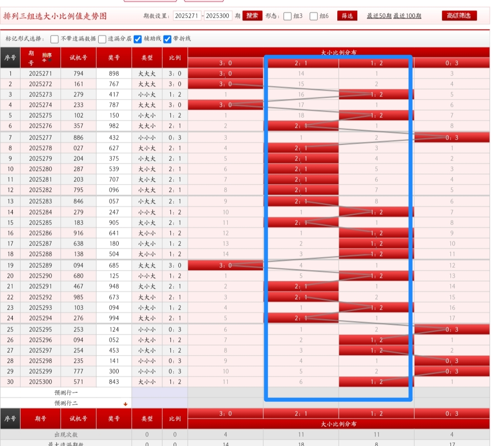
Task: Enable the 遗漏分层 checkbox
Action: pos(102,39)
